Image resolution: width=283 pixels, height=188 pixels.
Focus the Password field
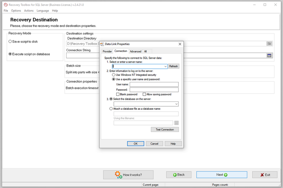[x=154, y=90]
